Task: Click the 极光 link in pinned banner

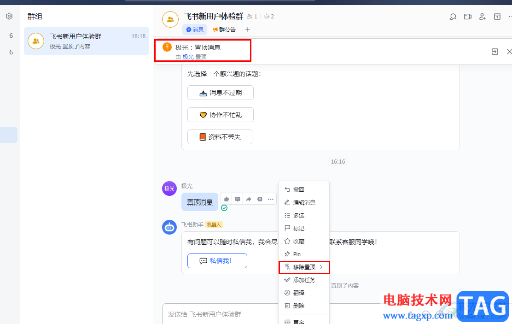Action: (188, 57)
